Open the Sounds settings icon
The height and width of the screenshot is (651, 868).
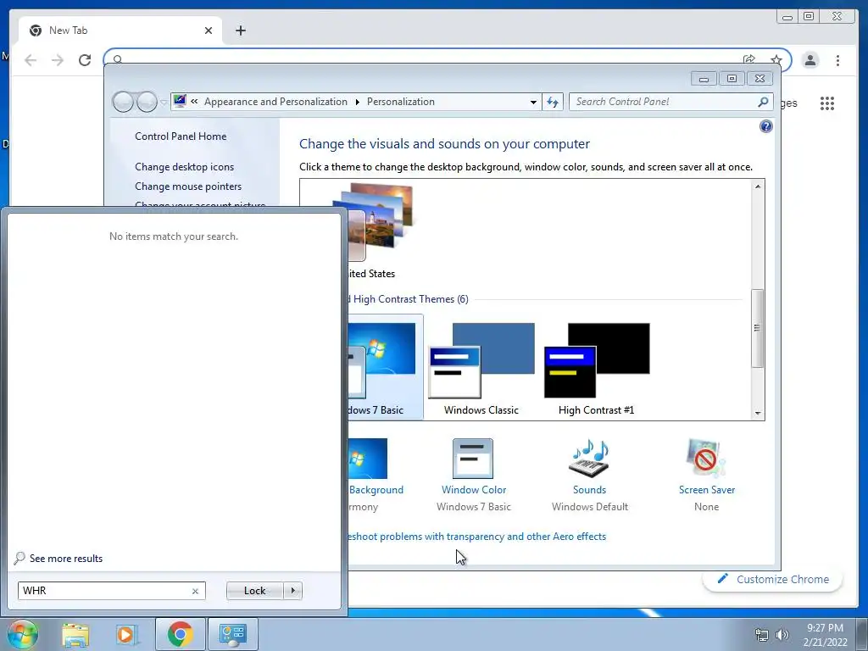tap(589, 459)
